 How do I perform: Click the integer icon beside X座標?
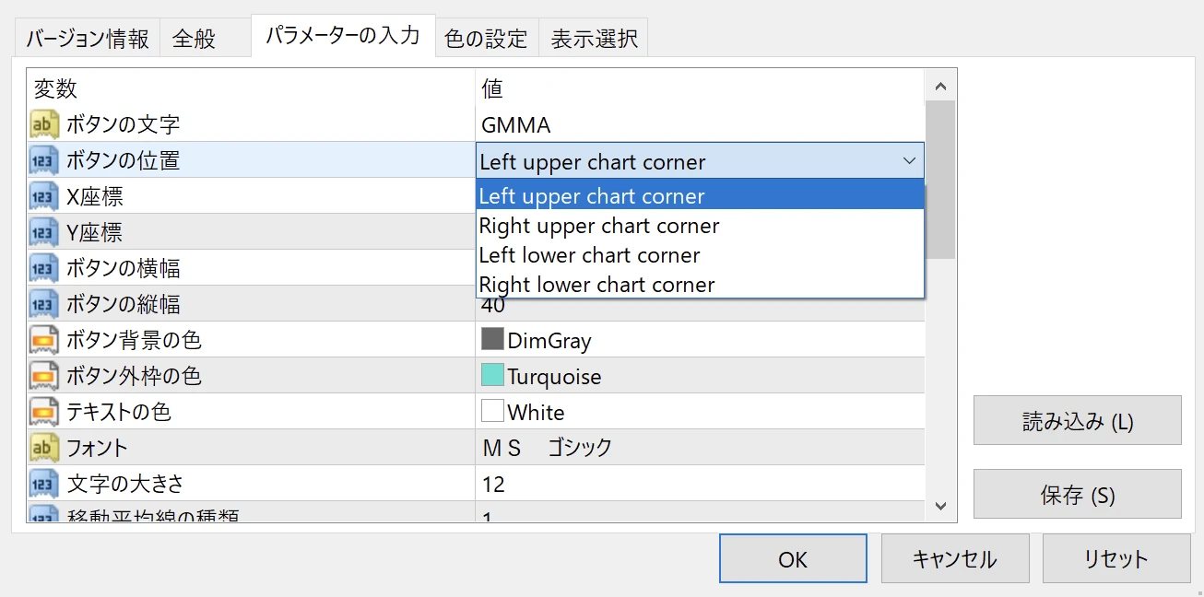(43, 196)
